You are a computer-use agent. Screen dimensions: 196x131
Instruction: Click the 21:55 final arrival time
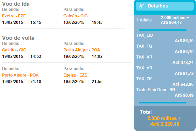[x=97, y=82]
